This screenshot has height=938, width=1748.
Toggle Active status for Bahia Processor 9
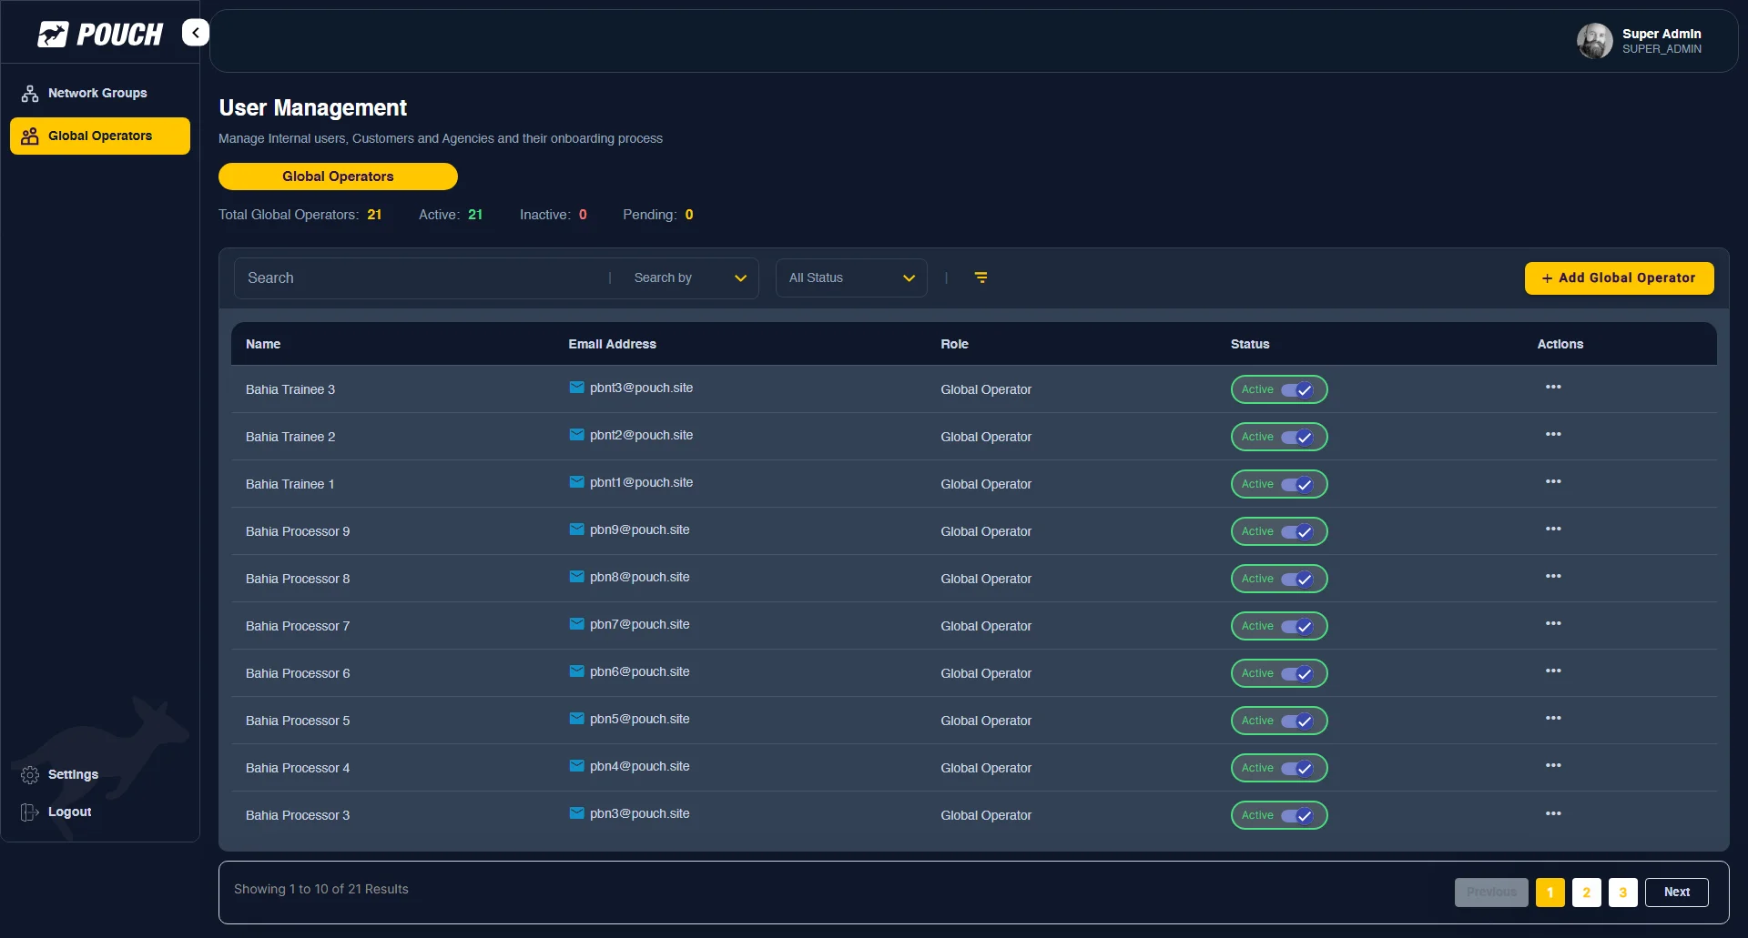pos(1297,532)
